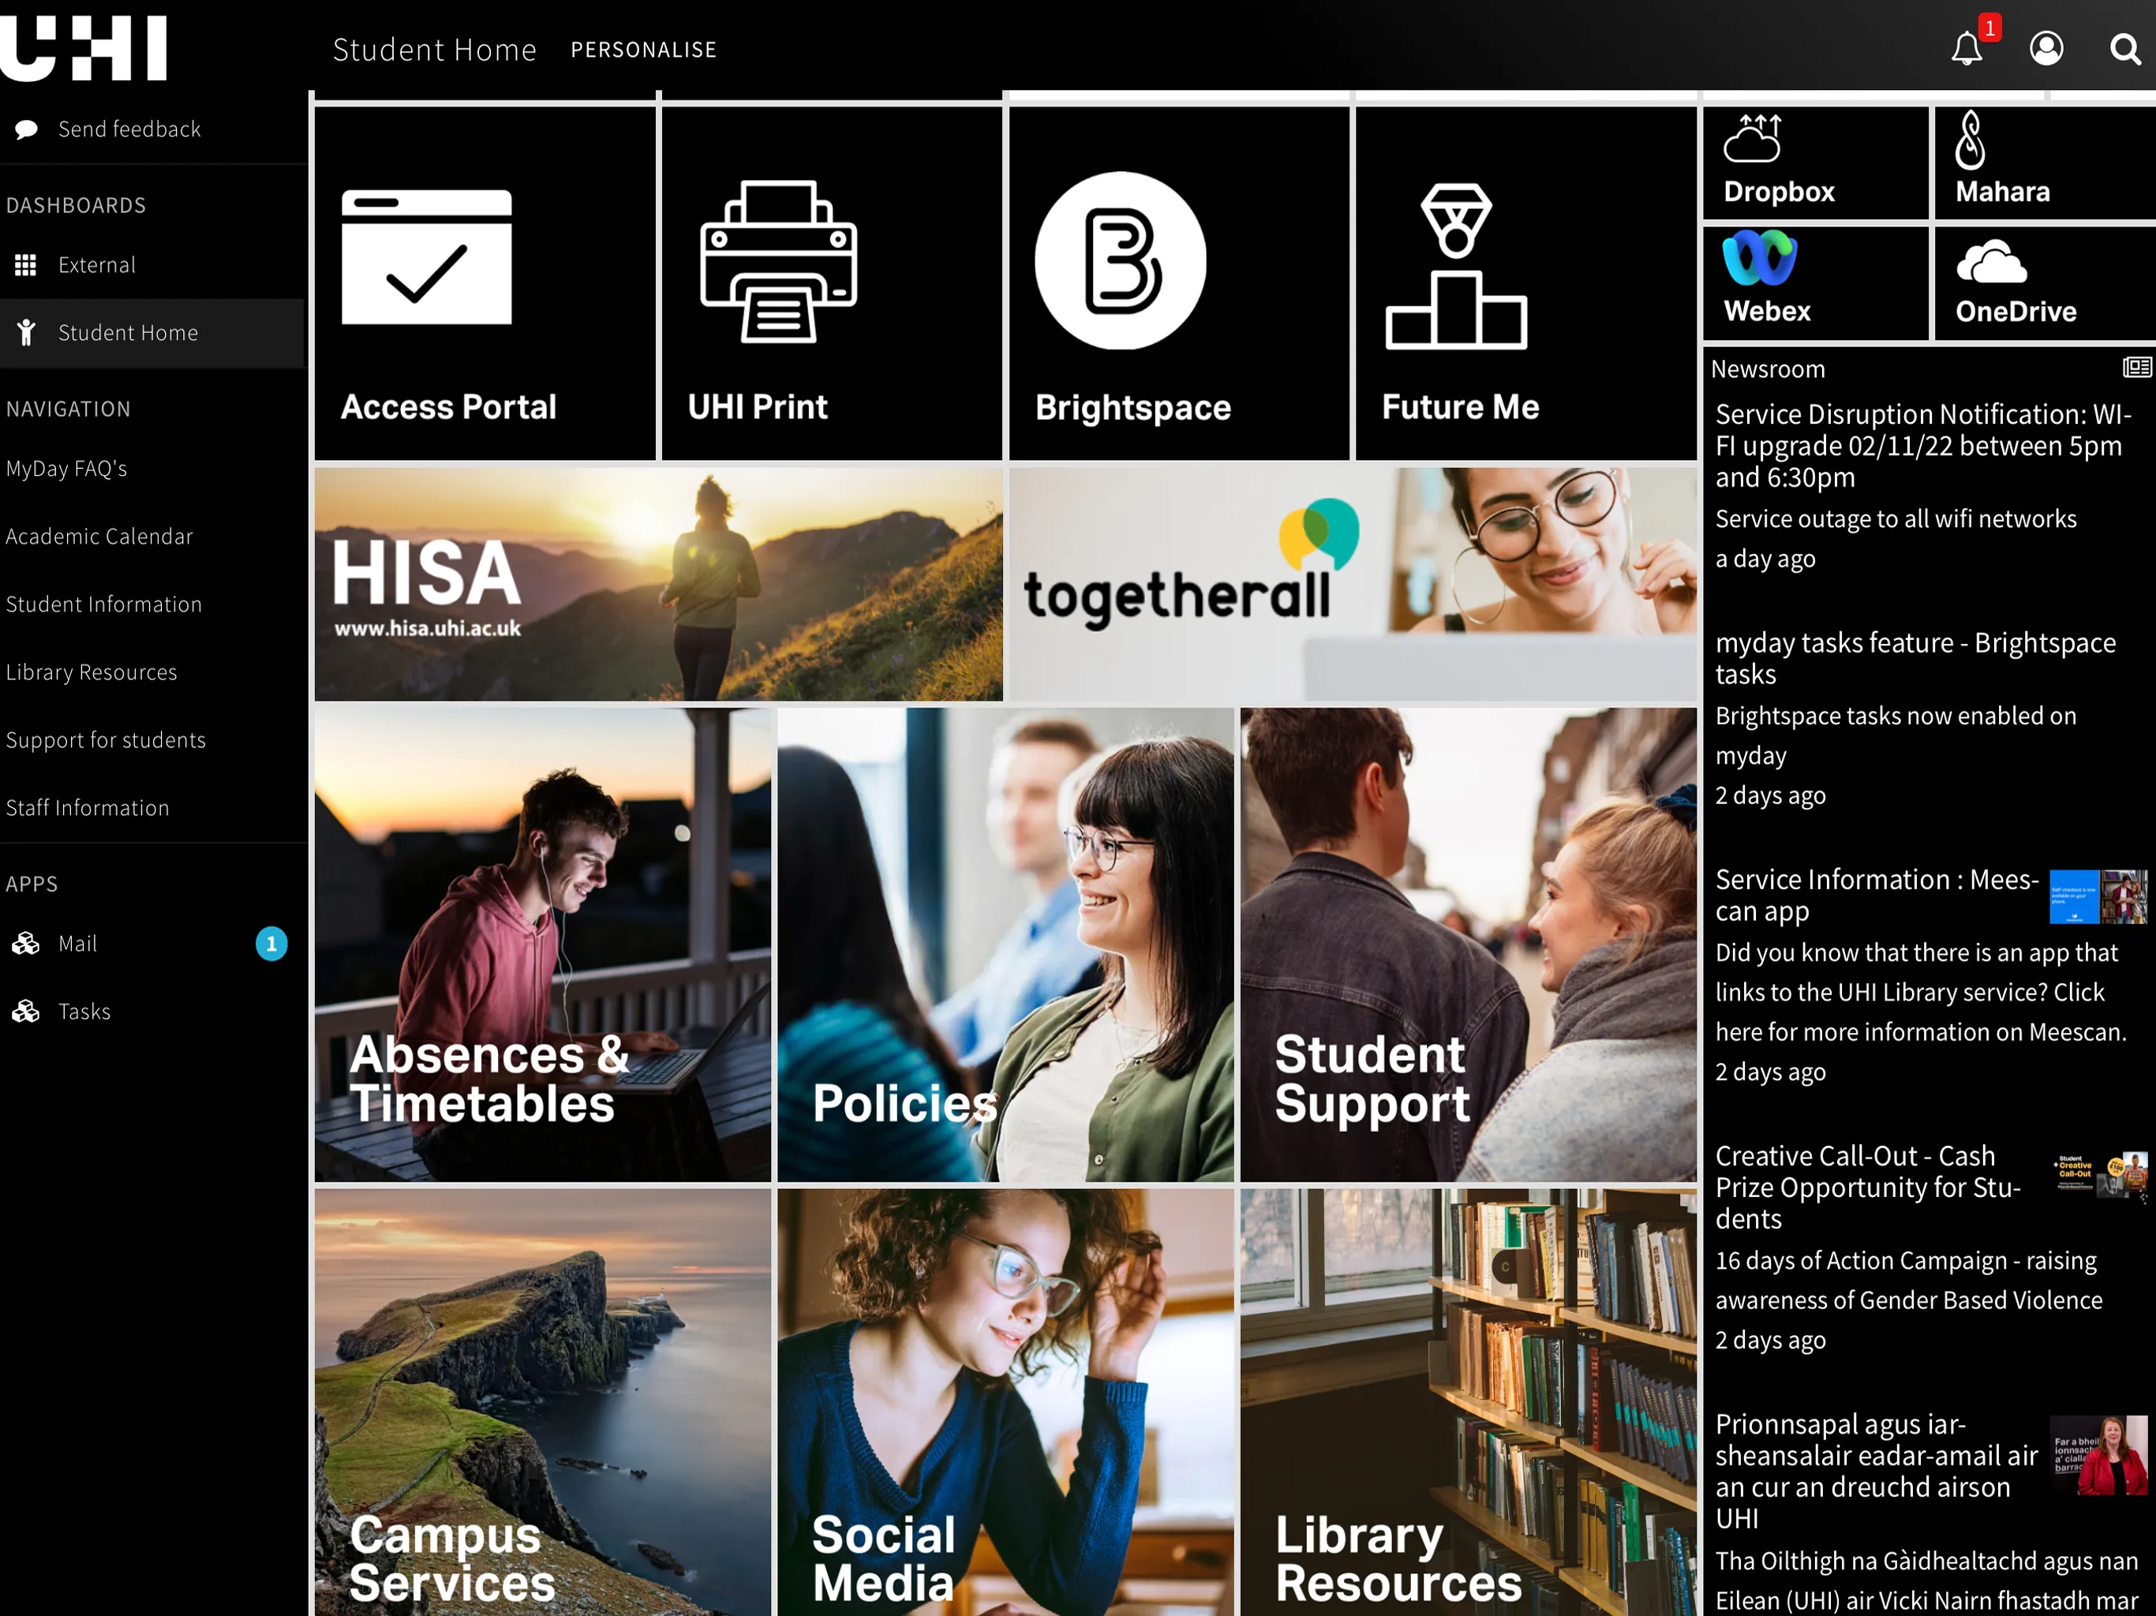The height and width of the screenshot is (1616, 2156).
Task: Open Library Resources navigation link
Action: click(90, 671)
